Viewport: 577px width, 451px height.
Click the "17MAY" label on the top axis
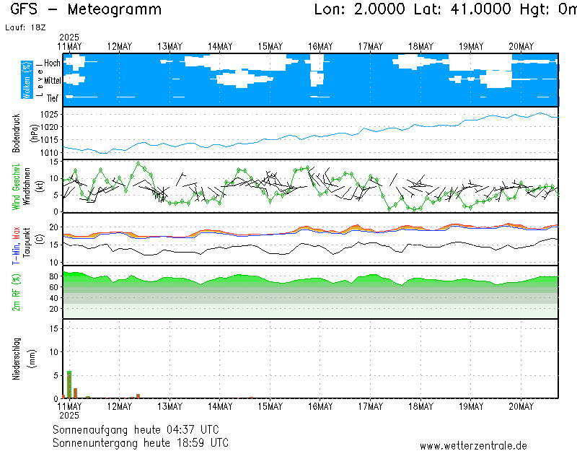371,47
